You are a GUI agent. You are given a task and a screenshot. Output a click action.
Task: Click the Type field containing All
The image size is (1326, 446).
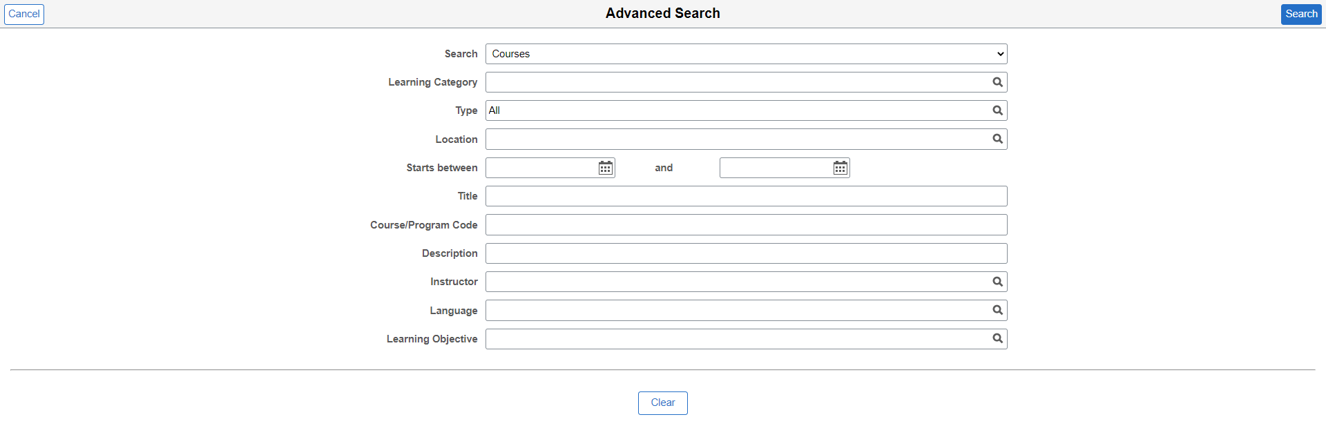736,110
